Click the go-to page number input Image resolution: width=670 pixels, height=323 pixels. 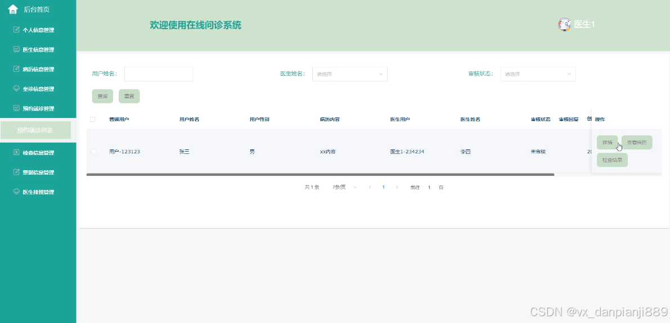[x=429, y=187]
